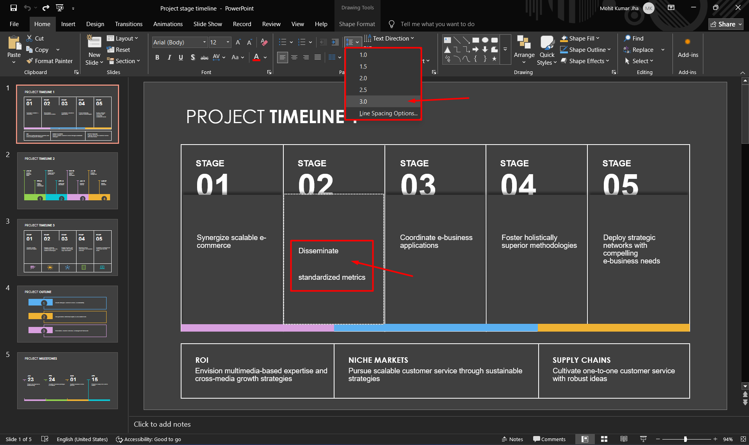Toggle Normal view in status bar
Image resolution: width=749 pixels, height=445 pixels.
585,439
